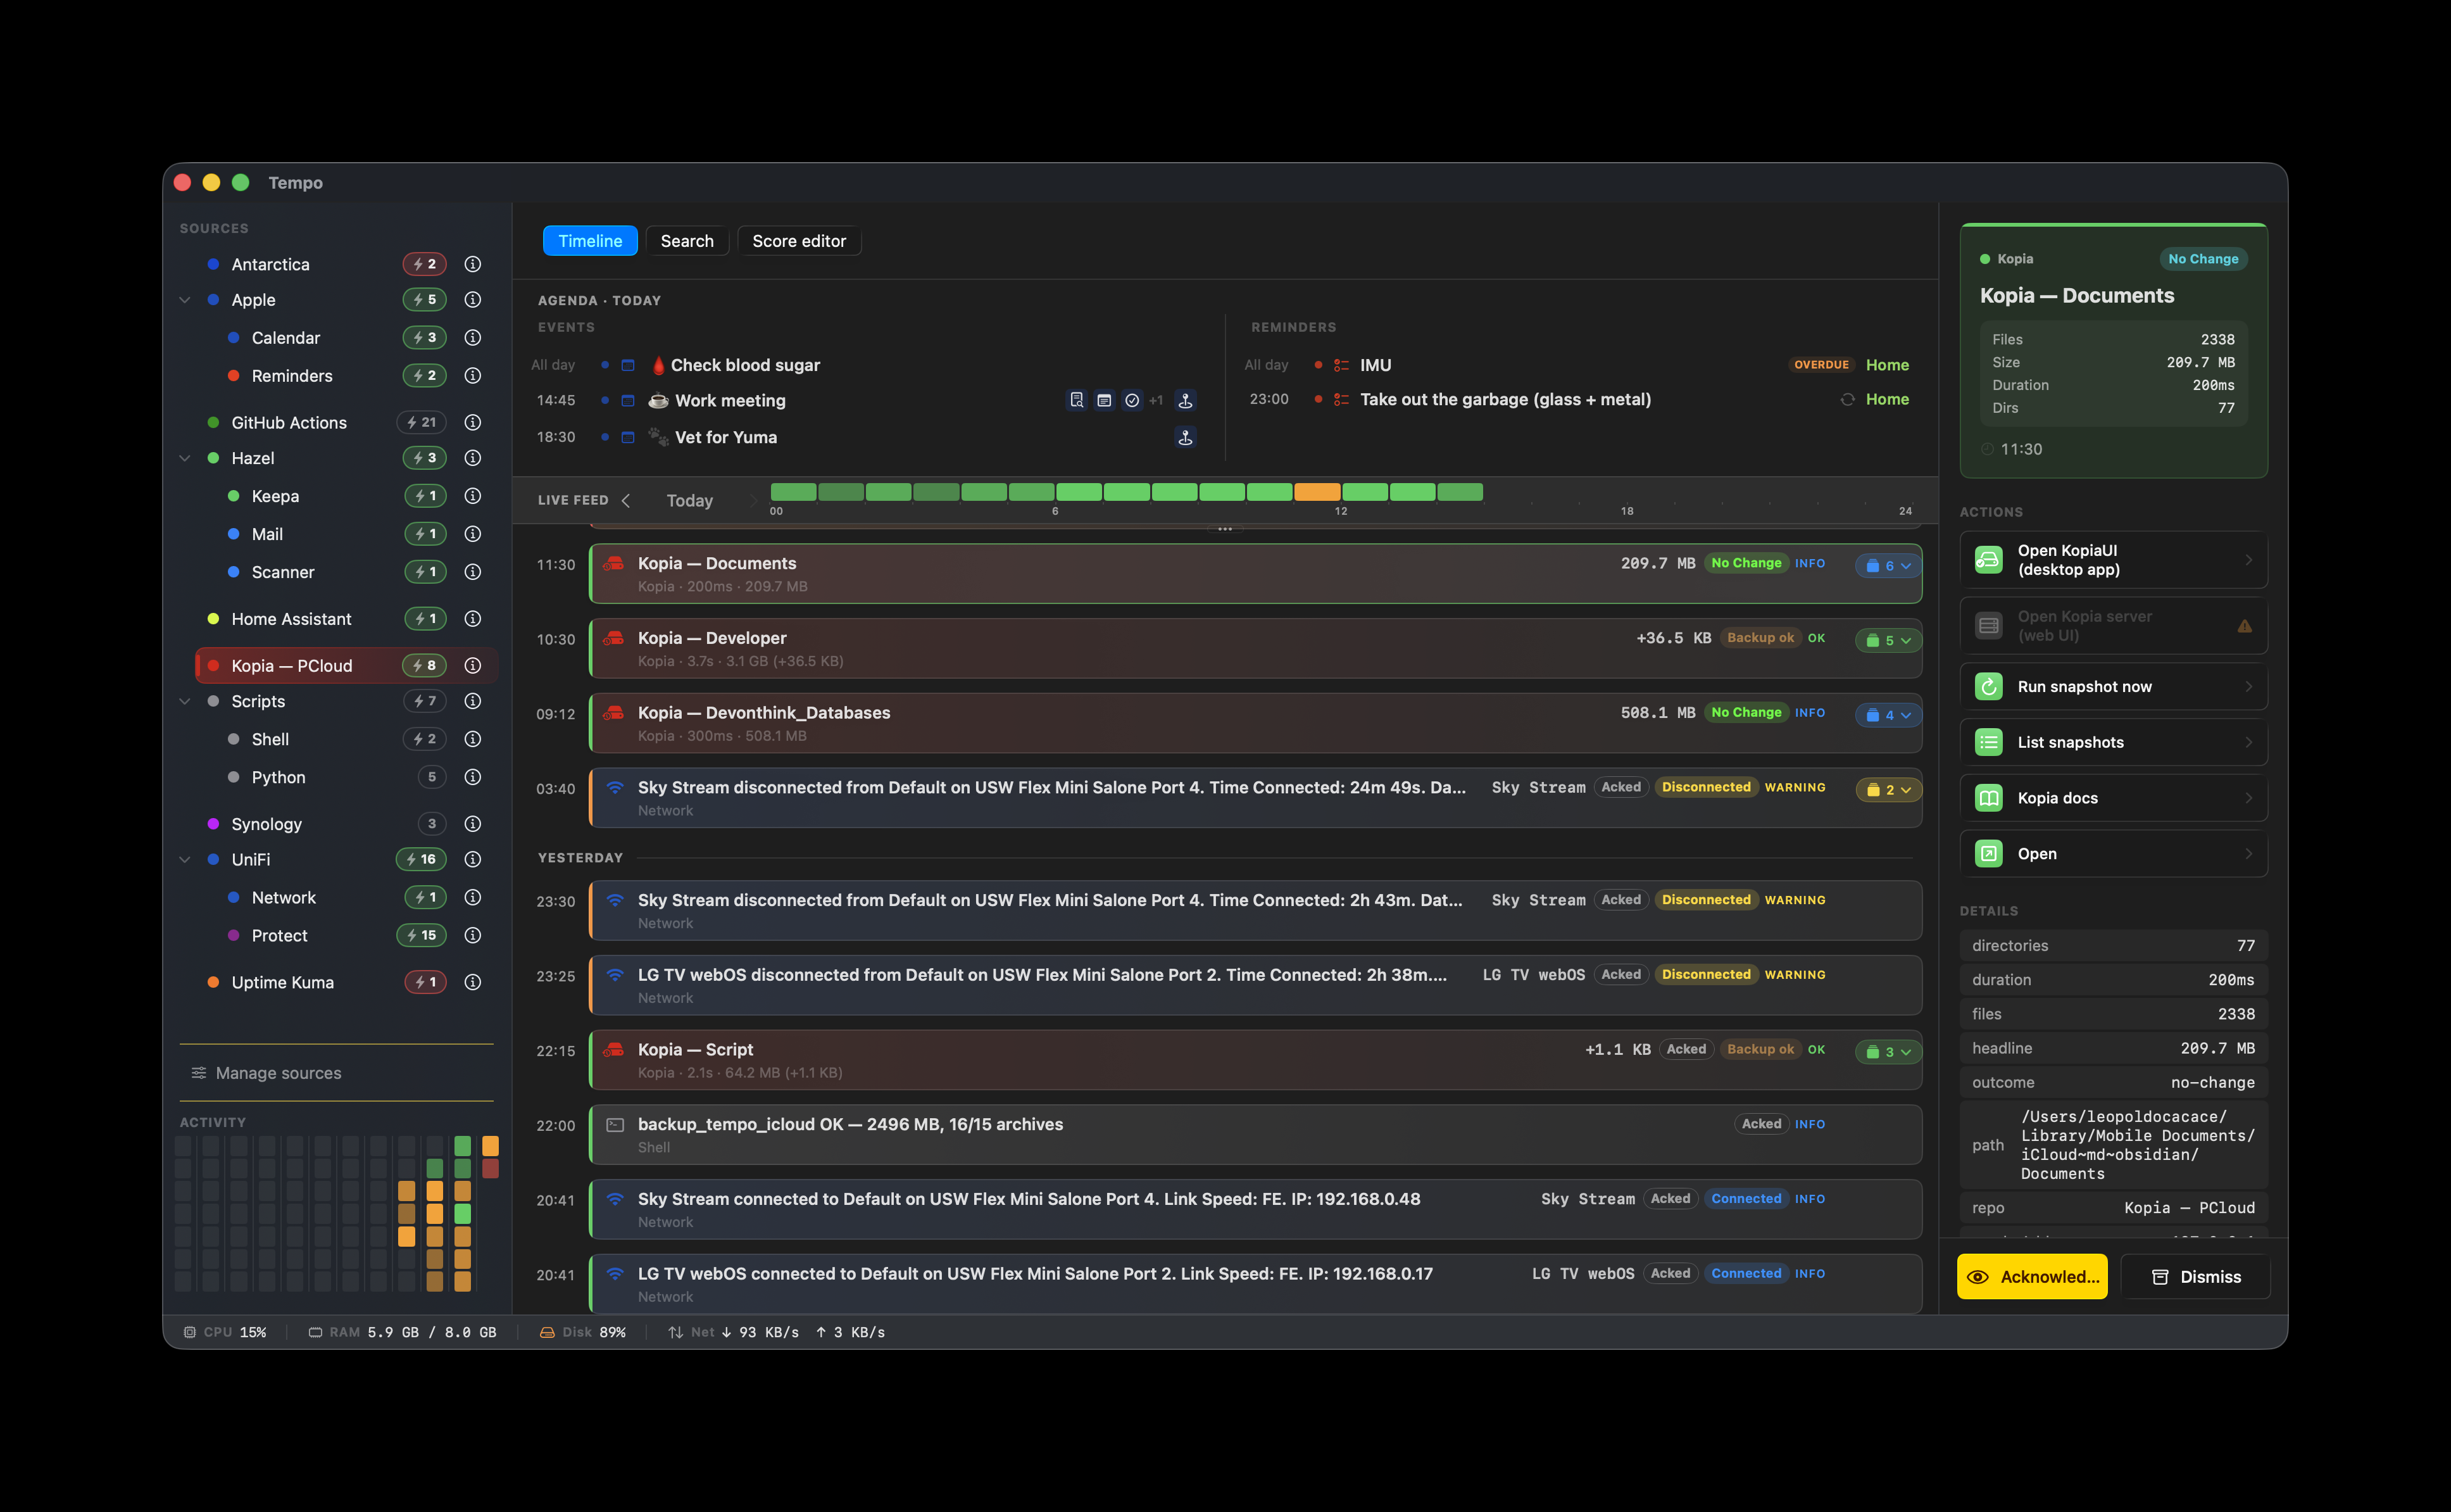Screen dimensions: 2451x1512
Task: Collapse the Apple source group
Action: tap(185, 300)
